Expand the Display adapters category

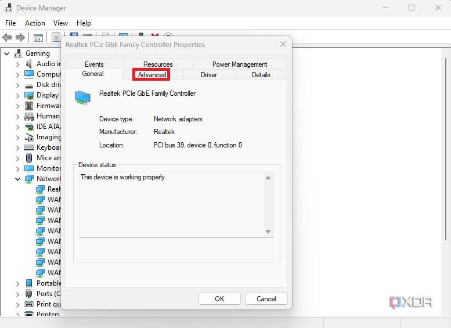tap(18, 96)
